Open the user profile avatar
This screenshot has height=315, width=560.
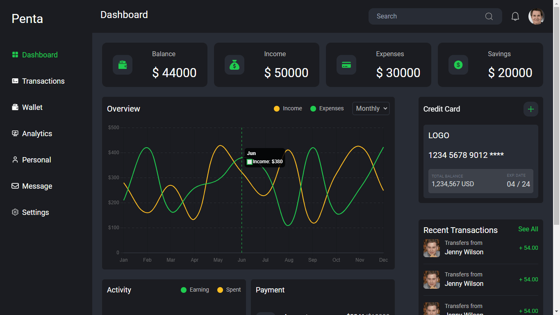tap(537, 16)
